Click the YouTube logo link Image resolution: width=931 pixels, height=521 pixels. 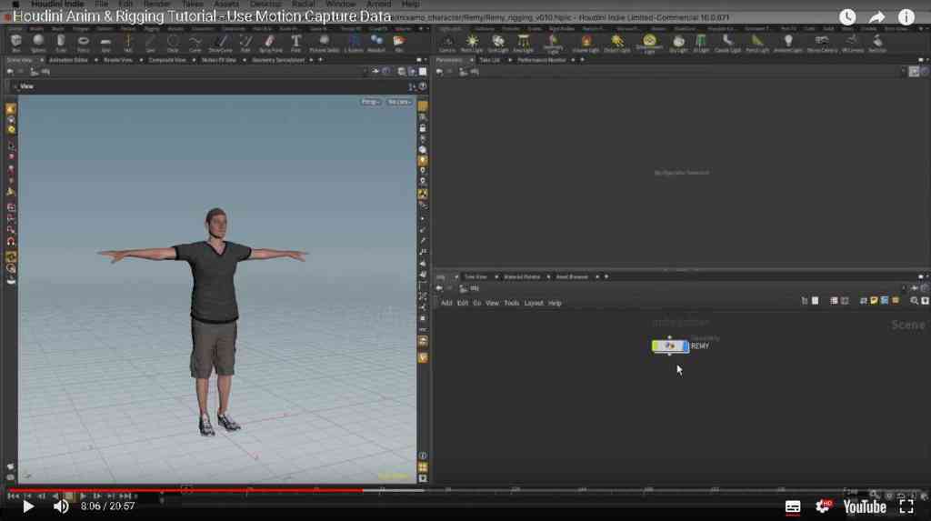(x=865, y=506)
